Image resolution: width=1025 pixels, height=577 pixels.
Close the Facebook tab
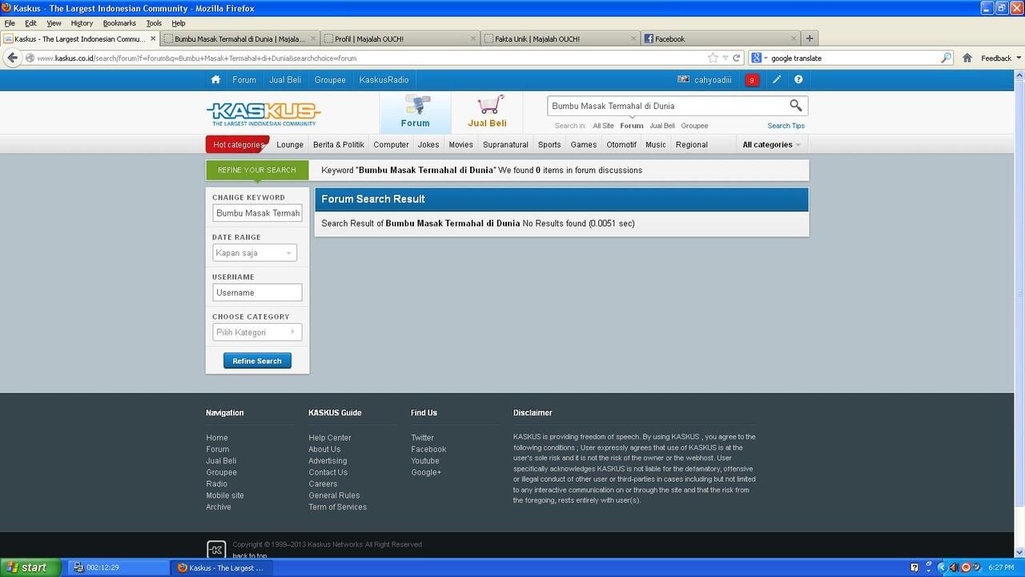point(794,38)
